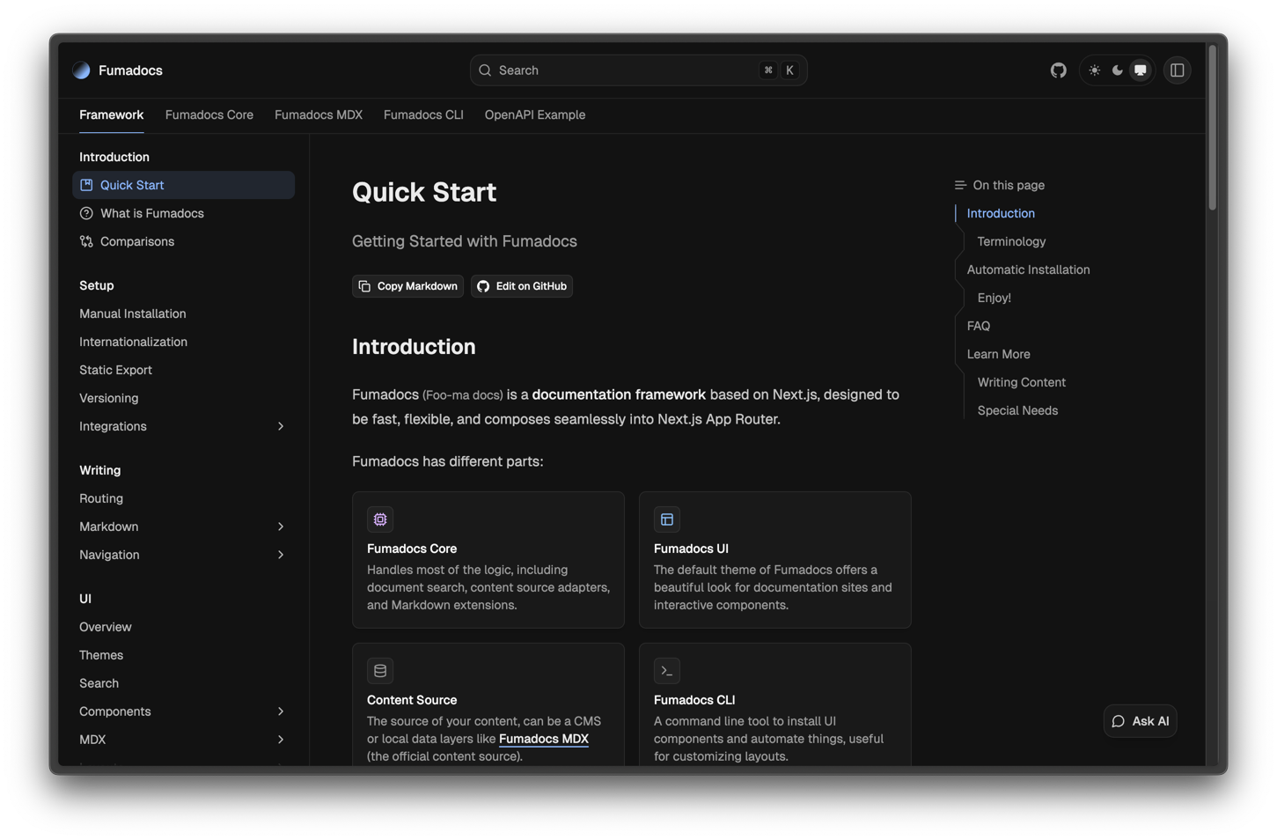Switch to the Fumadocs Core tab

coord(209,114)
